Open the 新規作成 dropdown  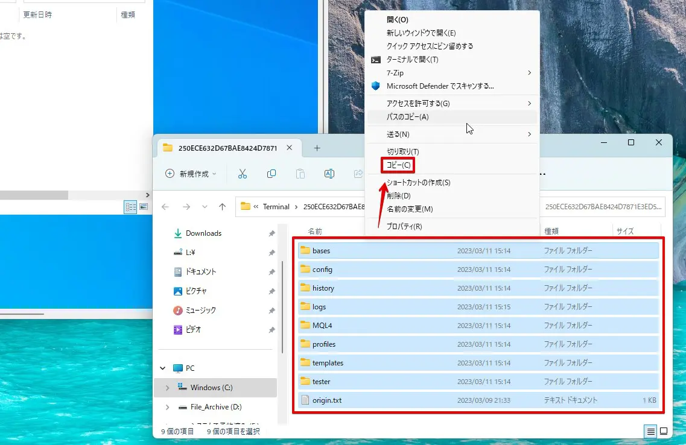point(191,174)
